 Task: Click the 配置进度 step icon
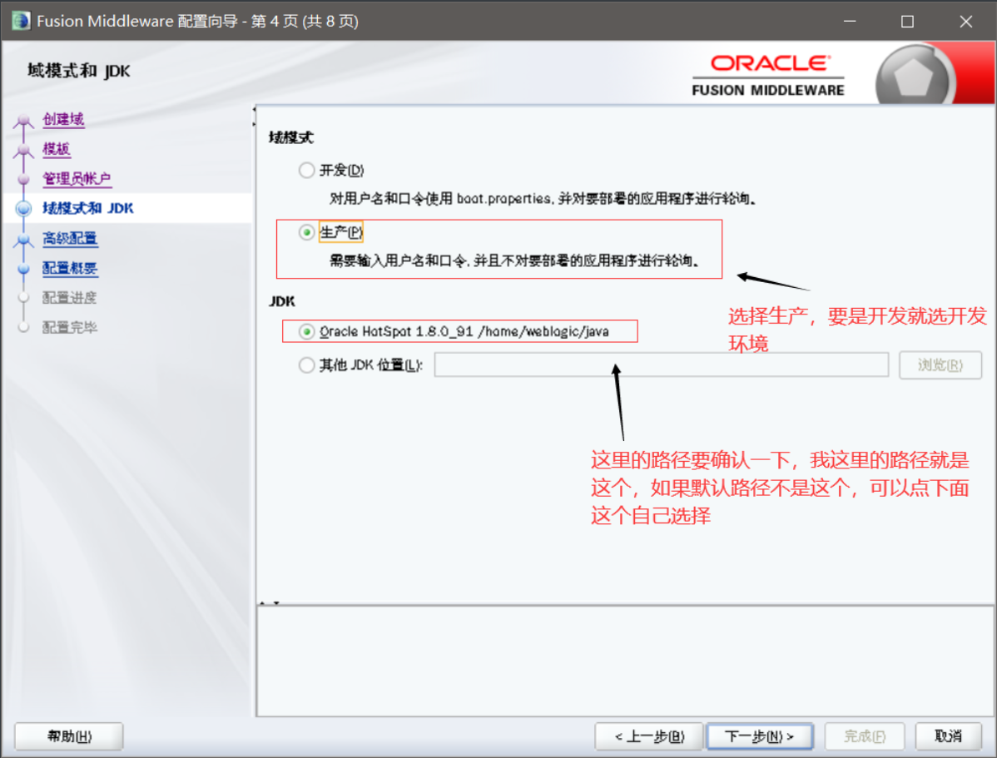25,297
